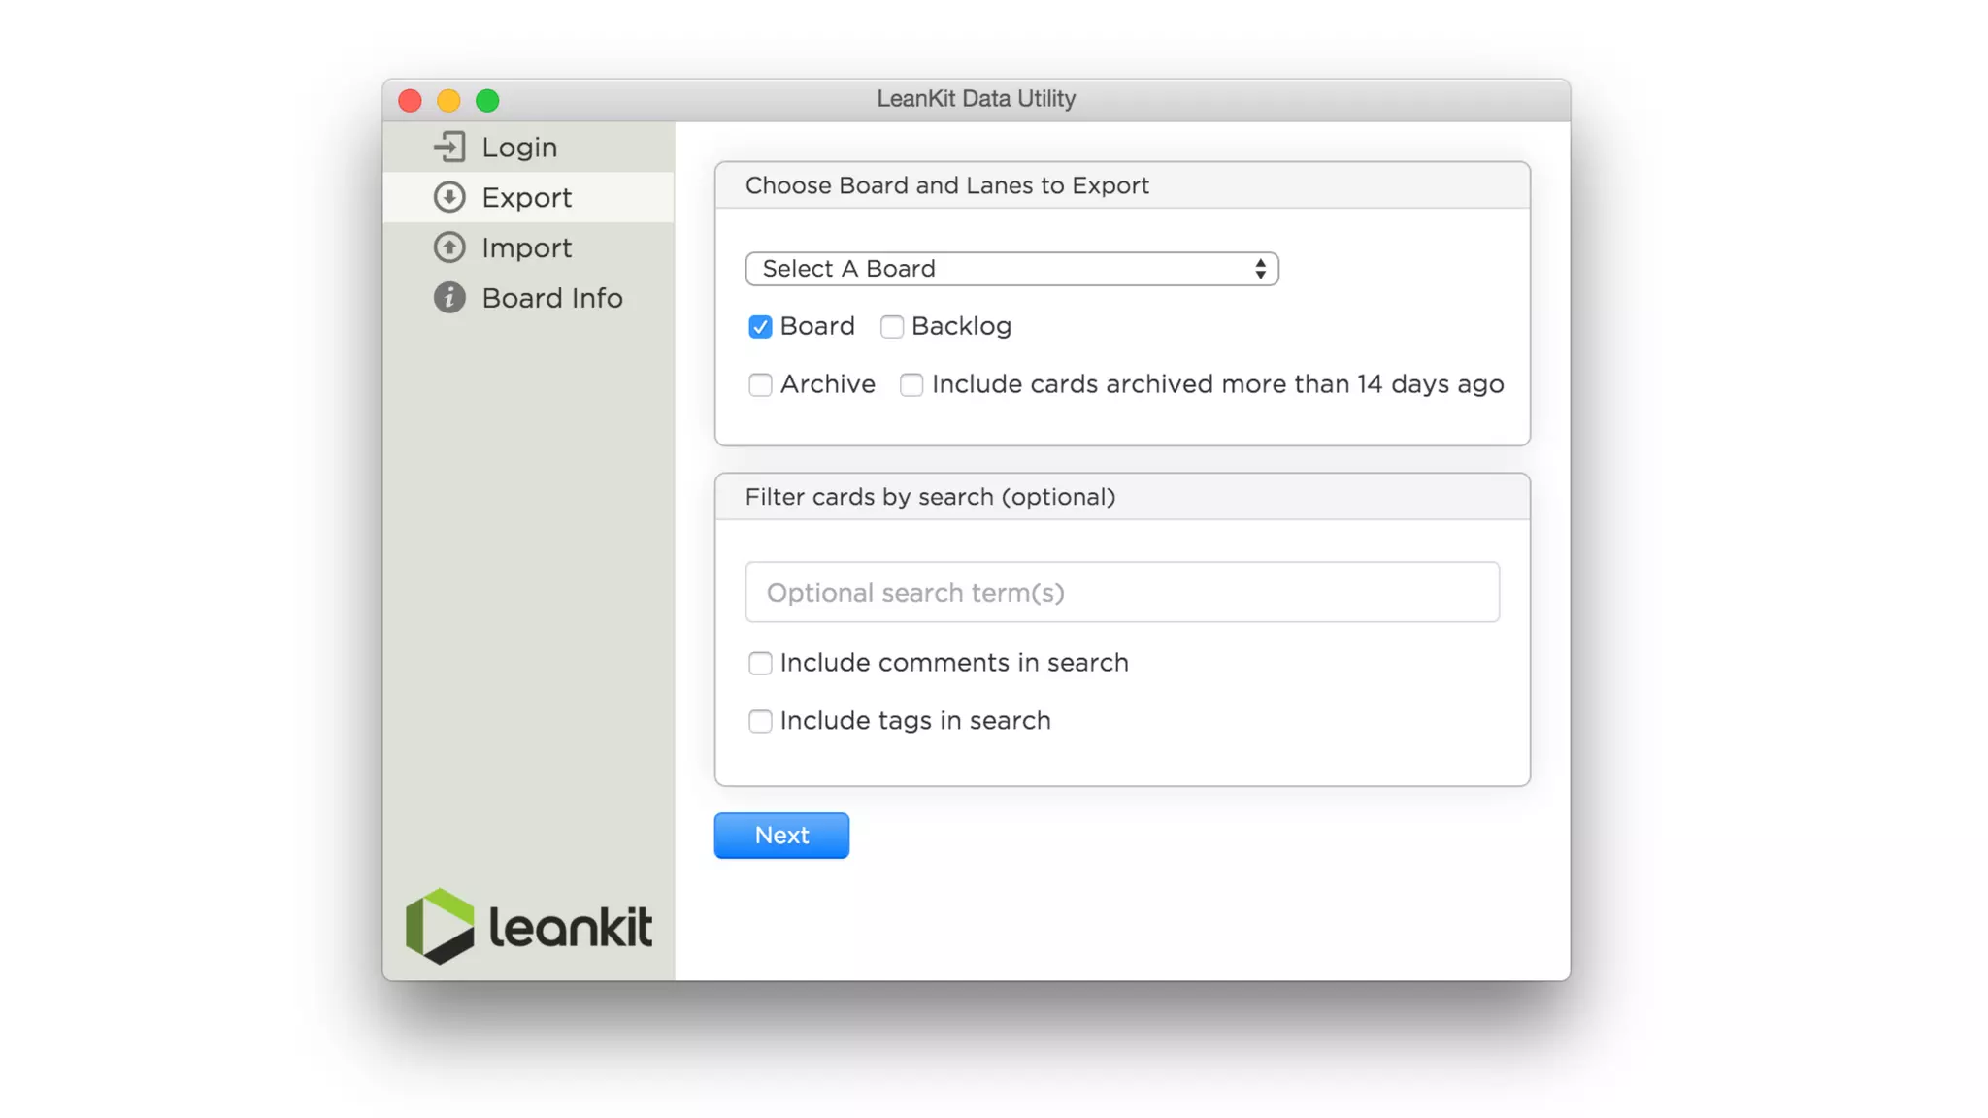Click the Export download arrow icon

[x=449, y=197]
